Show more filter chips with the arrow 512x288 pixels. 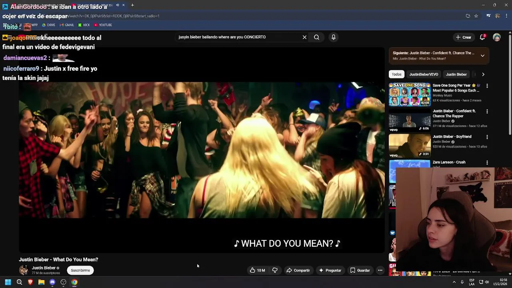(483, 74)
